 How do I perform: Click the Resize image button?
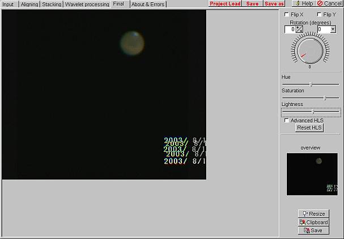tap(313, 214)
